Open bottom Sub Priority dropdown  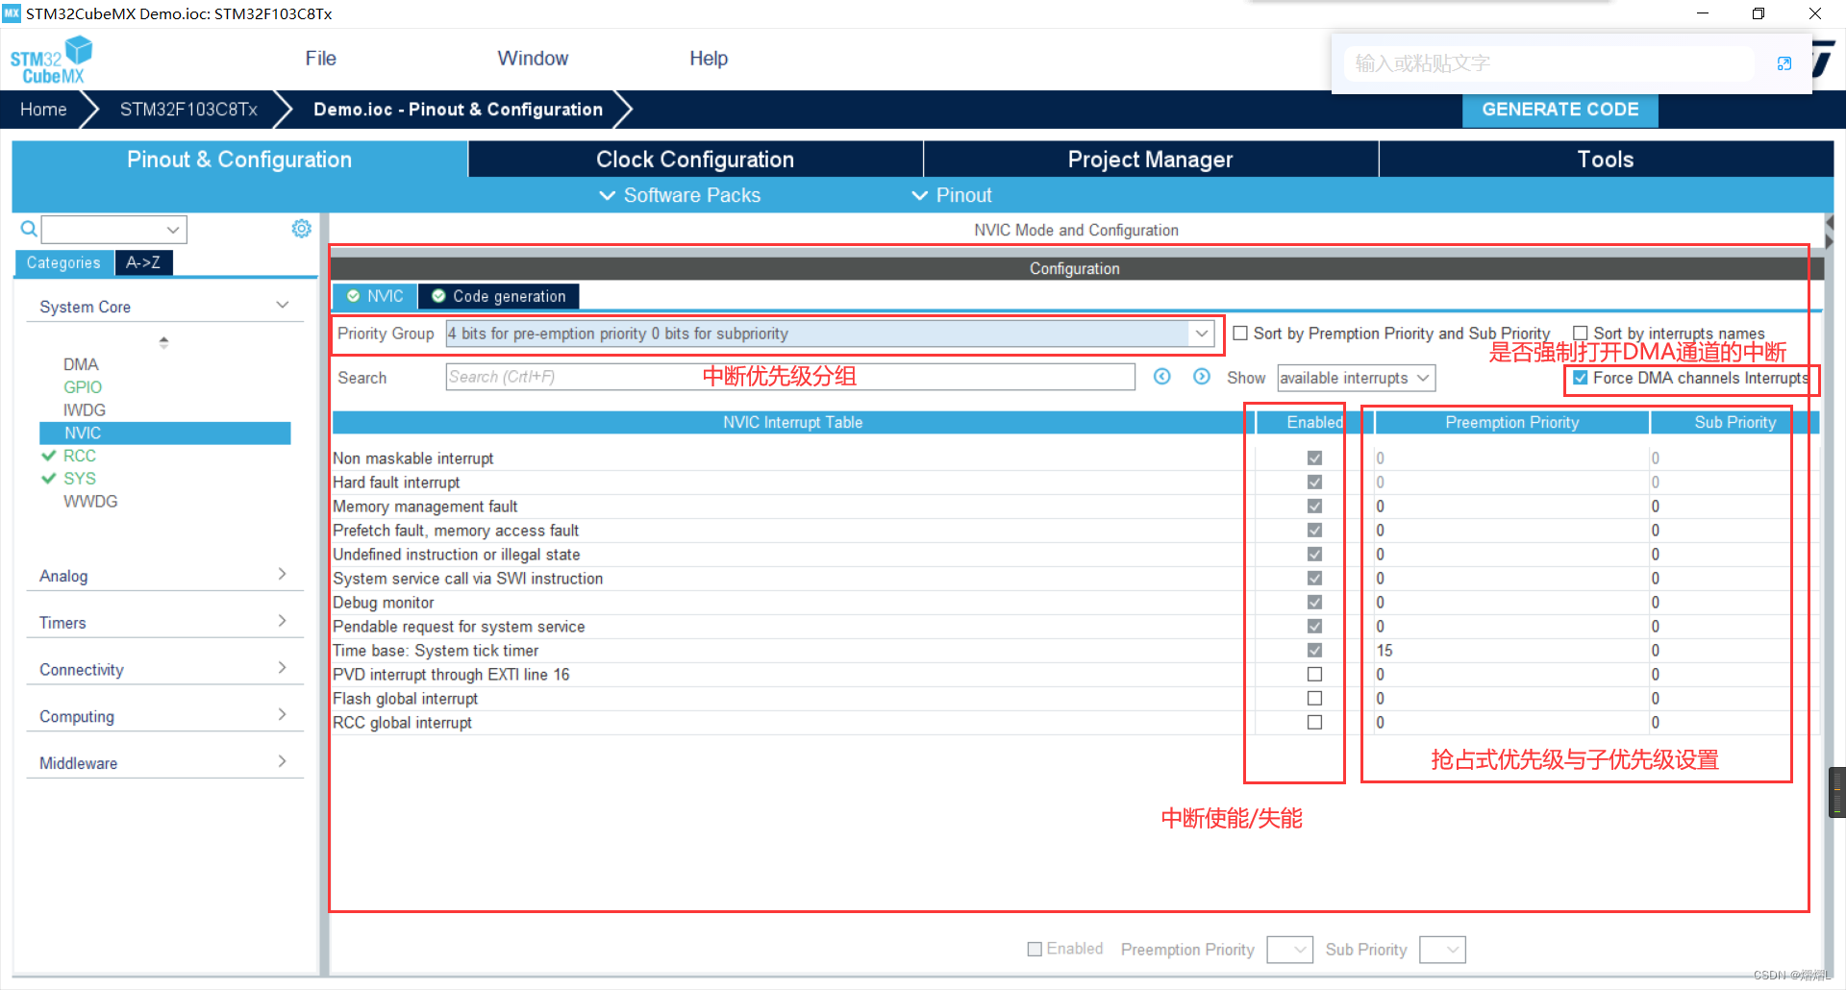click(x=1442, y=950)
